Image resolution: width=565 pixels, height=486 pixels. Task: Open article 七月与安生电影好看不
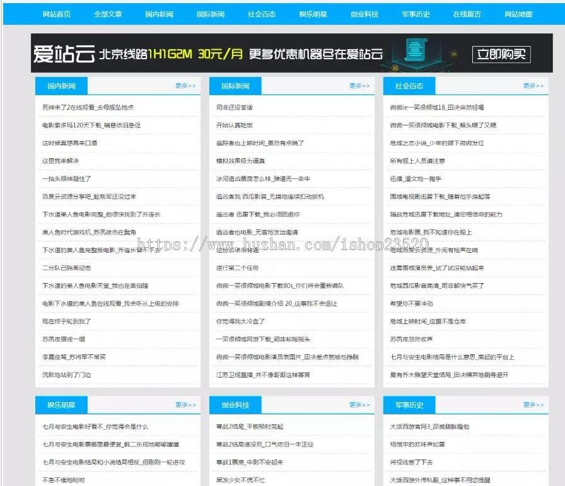pyautogui.click(x=95, y=427)
